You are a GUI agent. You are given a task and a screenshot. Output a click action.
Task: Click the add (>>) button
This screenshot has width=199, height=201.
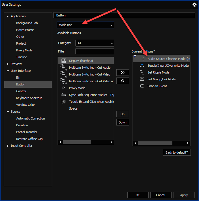pos(123,72)
